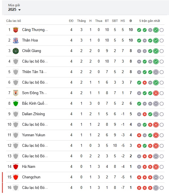Click the Chiết Giang green round crest
The width and height of the screenshot is (169, 196).
16,51
